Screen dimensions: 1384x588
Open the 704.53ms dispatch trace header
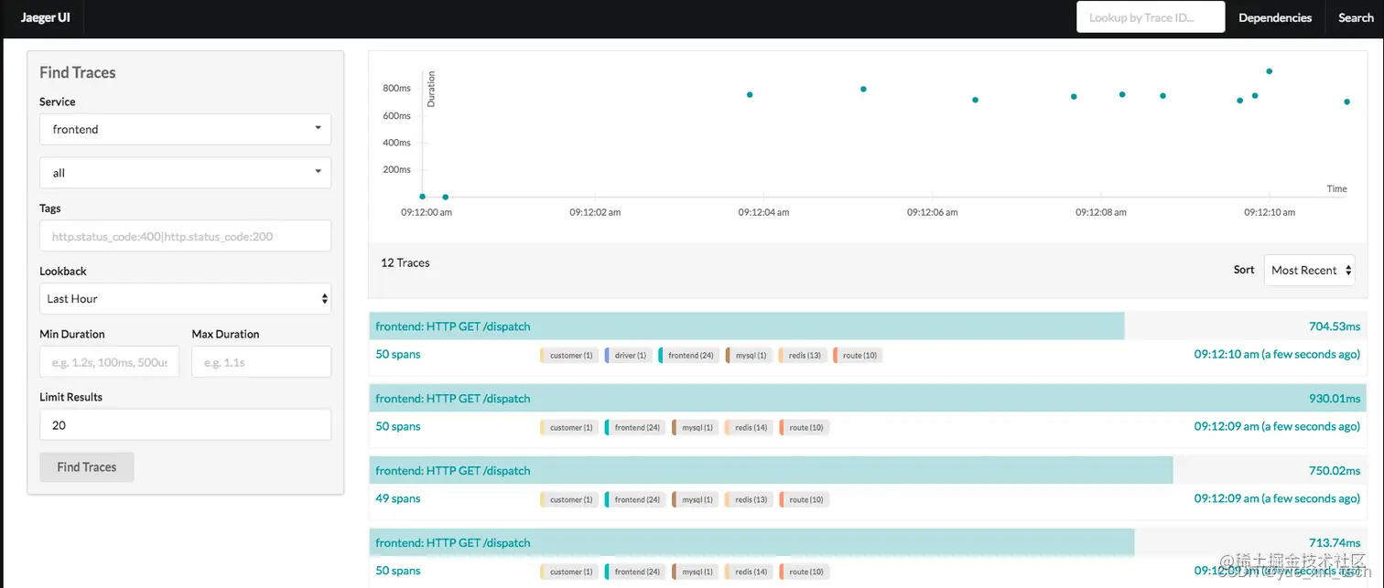coord(868,326)
